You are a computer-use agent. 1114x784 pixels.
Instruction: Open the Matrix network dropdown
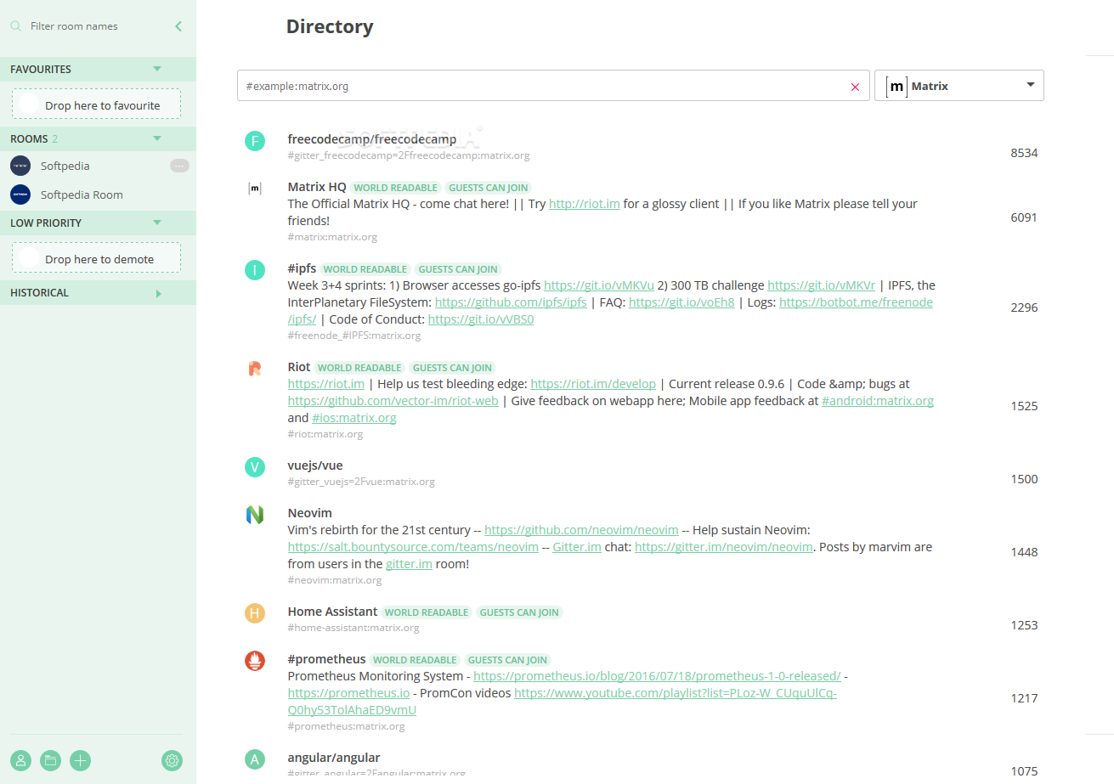click(x=959, y=86)
